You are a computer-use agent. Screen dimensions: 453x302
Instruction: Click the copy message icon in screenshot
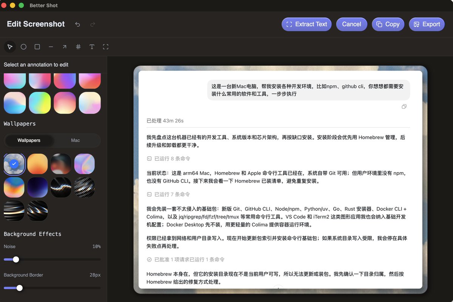coord(404,106)
